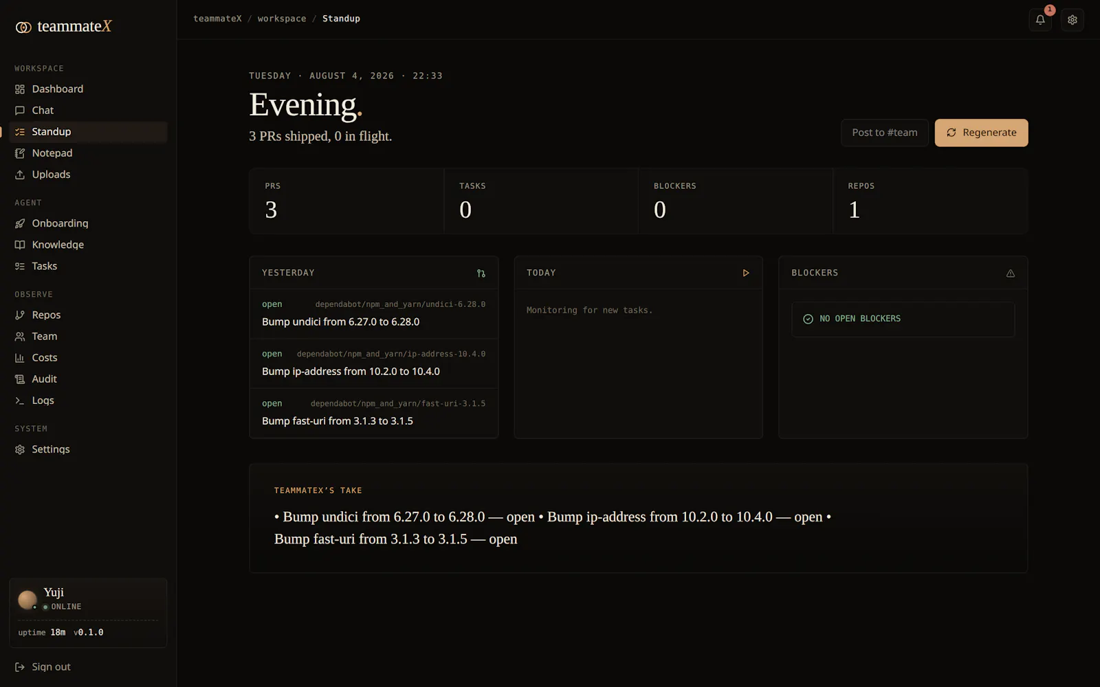Click the Standup breadcrumb
This screenshot has height=687, width=1100.
[x=341, y=19]
